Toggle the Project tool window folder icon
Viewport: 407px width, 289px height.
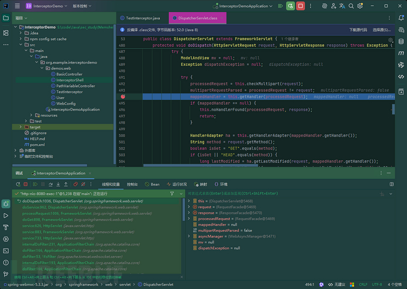tap(6, 18)
